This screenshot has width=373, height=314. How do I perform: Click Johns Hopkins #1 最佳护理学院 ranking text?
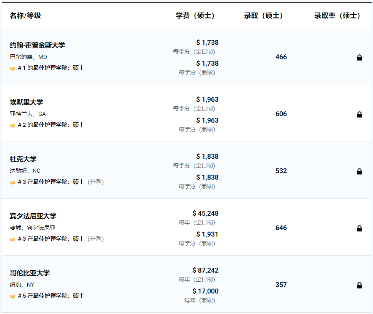coord(51,68)
